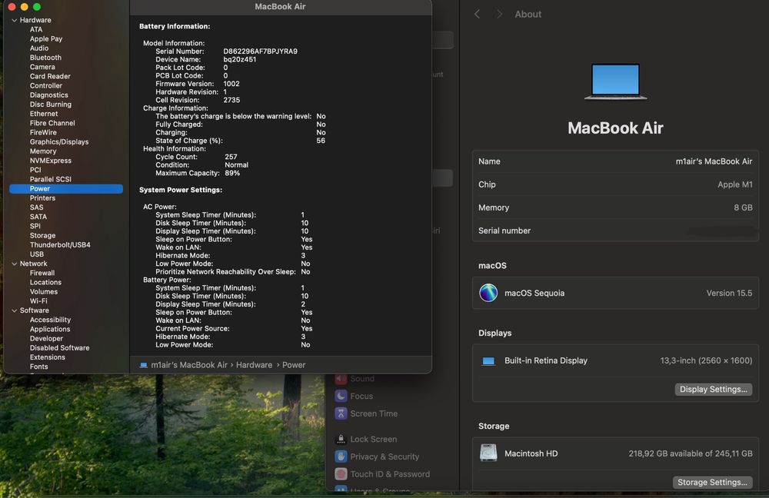Viewport: 769px width, 498px height.
Task: Select Fibre Channel in Hardware list
Action: pyautogui.click(x=52, y=123)
